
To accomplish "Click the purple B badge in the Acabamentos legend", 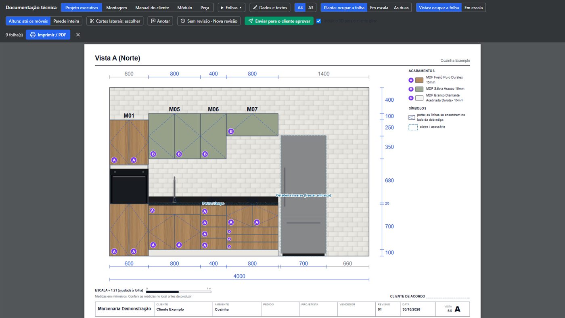I will [x=411, y=89].
